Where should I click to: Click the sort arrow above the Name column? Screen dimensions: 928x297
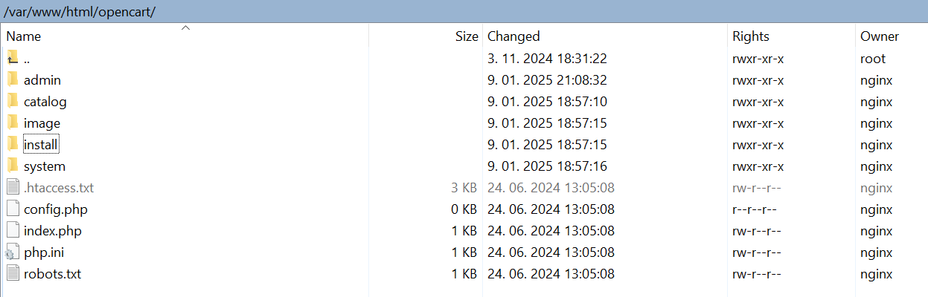point(185,27)
